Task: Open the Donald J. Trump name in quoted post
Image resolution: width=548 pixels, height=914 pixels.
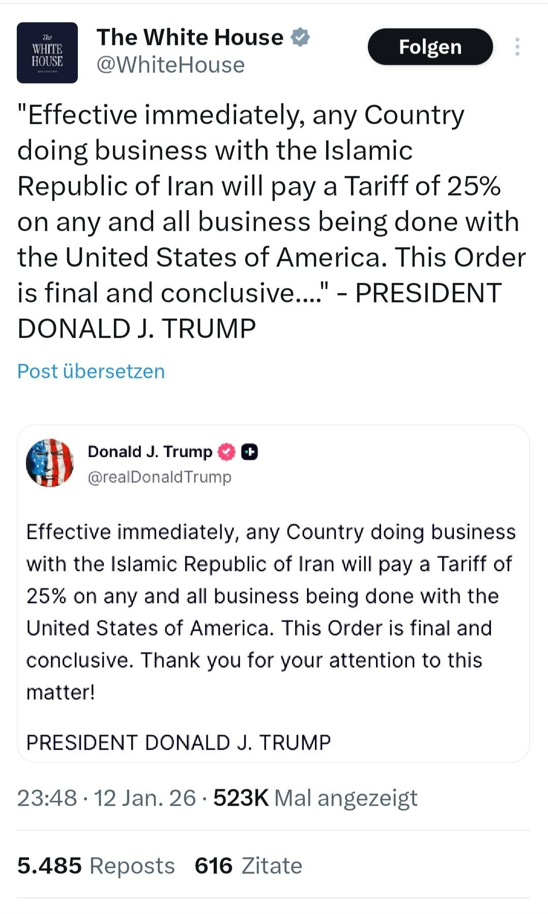Action: [150, 452]
